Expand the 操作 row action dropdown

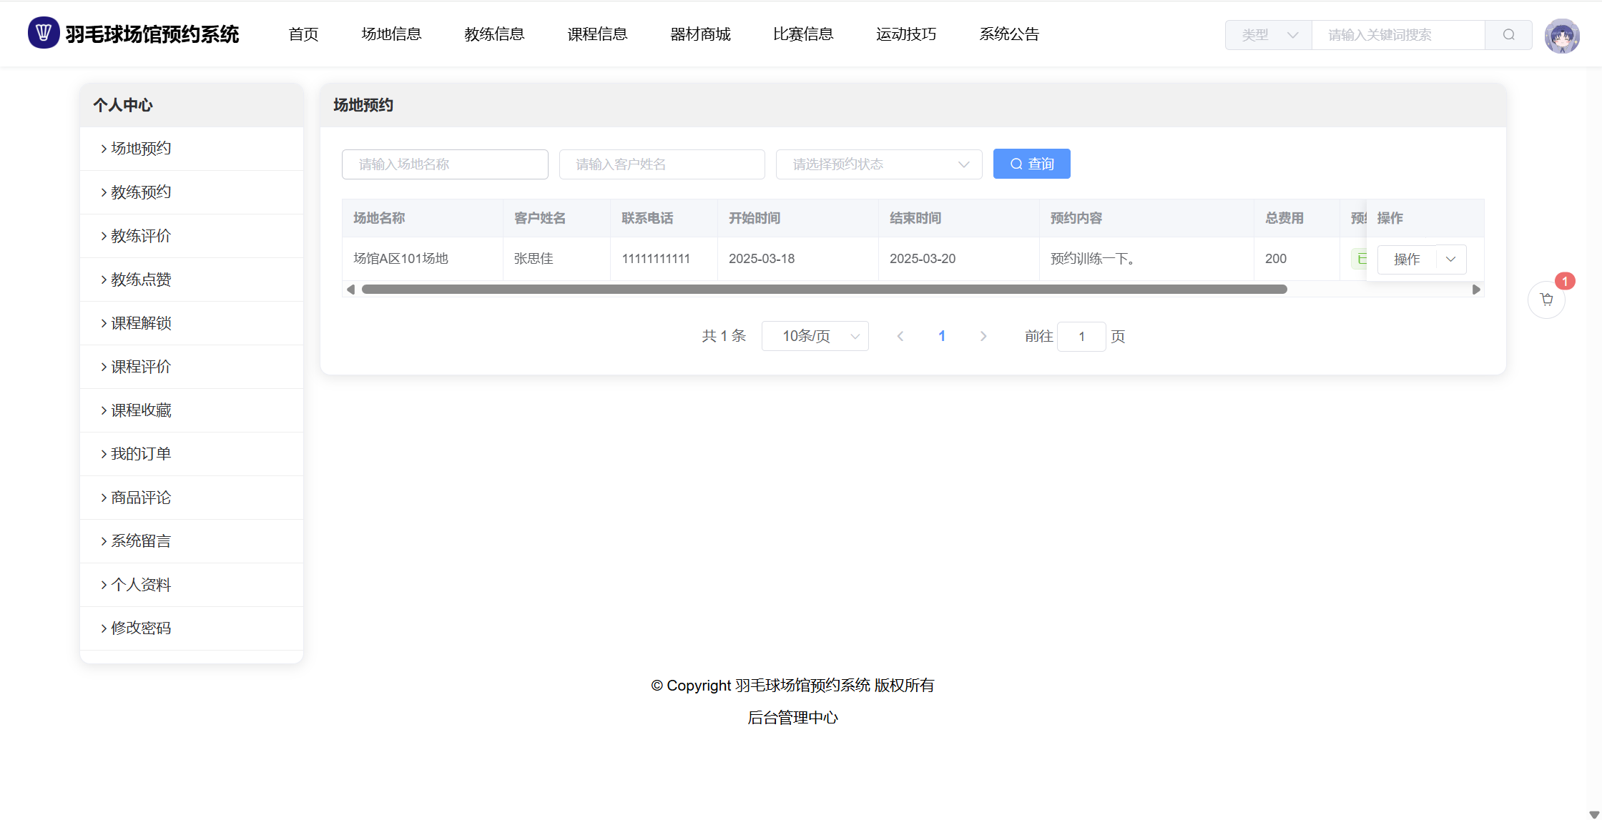coord(1451,260)
